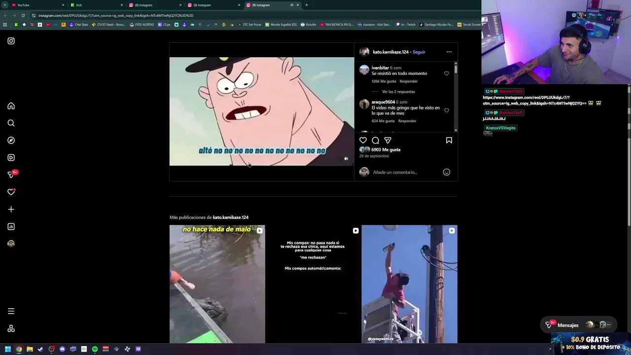
Task: Click the Añade un comentario field
Action: click(x=405, y=172)
